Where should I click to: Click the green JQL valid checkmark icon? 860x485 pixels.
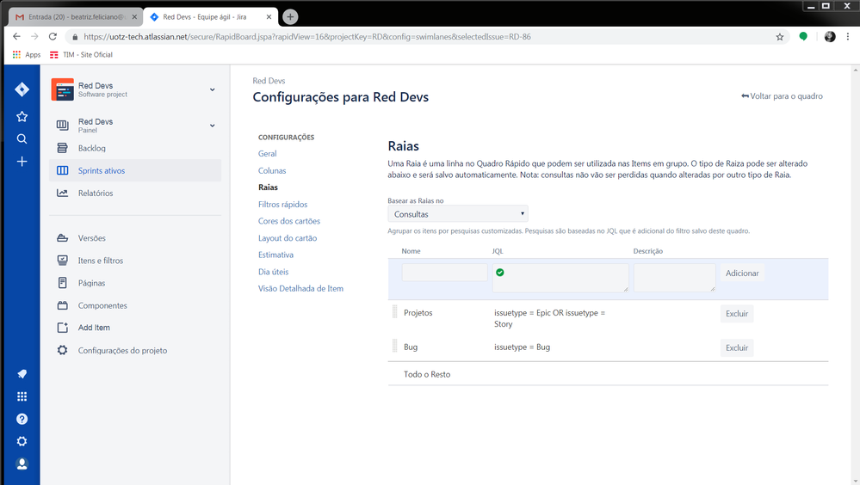(x=499, y=273)
